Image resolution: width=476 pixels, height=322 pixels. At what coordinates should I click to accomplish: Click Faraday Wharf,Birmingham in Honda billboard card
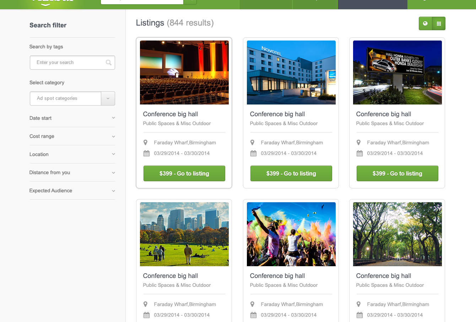coord(398,143)
